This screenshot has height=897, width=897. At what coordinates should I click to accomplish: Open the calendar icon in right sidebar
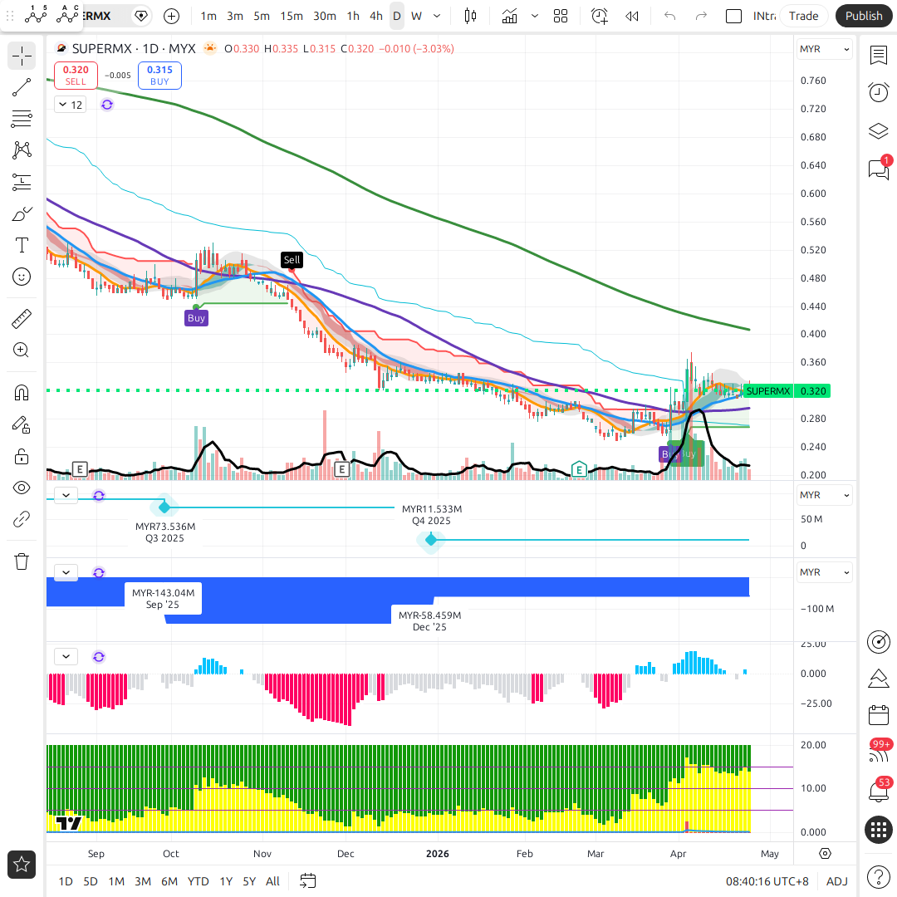click(879, 715)
